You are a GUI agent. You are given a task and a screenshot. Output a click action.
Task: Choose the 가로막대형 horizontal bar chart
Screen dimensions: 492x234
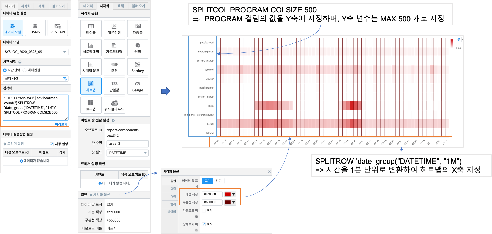point(114,48)
